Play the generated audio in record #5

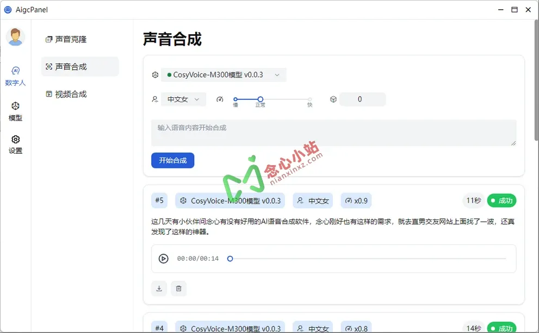tap(164, 259)
